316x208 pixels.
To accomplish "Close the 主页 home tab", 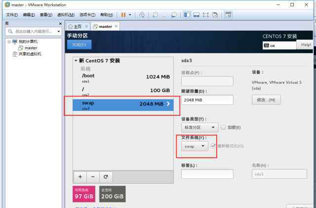I will (x=86, y=26).
